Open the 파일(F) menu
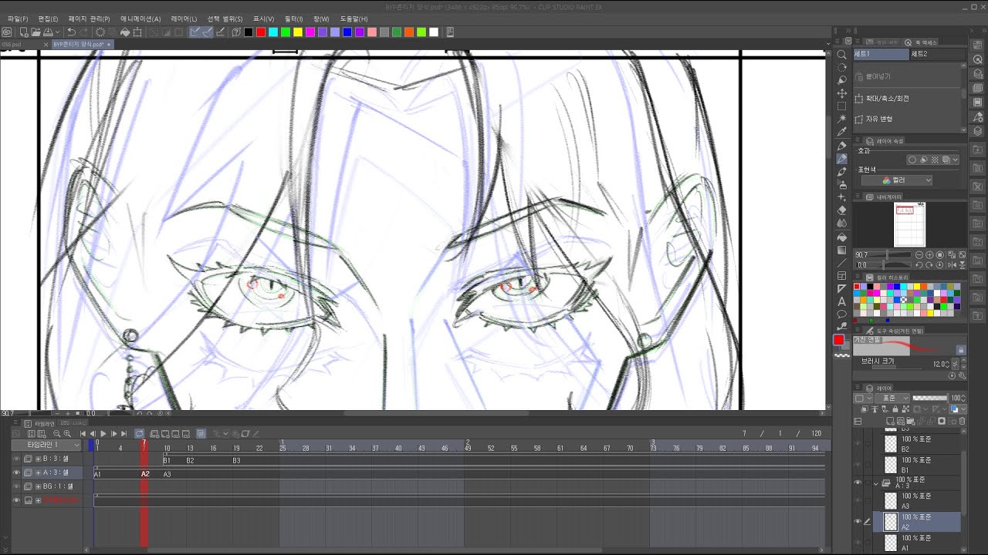Viewport: 988px width, 555px height. [18, 18]
